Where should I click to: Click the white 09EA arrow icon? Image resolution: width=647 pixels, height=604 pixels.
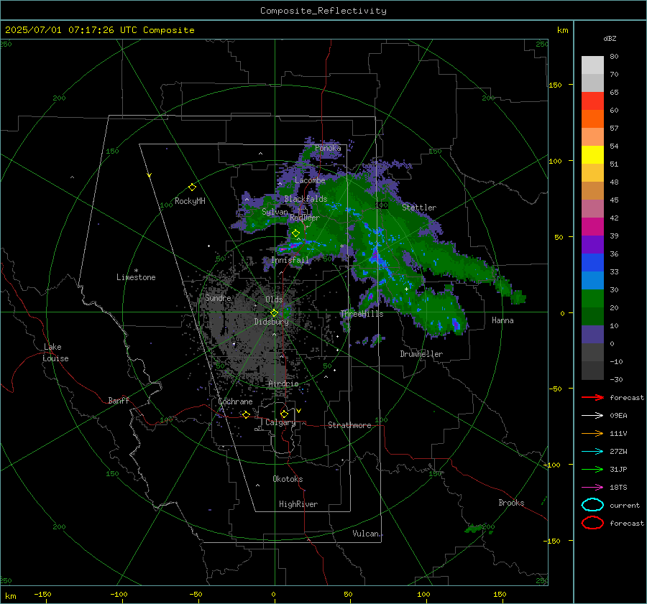coord(592,415)
